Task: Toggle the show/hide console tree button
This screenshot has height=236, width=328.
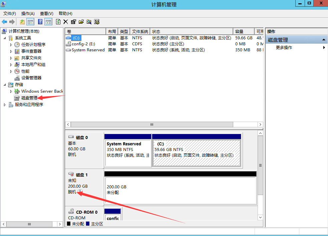Action: coord(30,22)
